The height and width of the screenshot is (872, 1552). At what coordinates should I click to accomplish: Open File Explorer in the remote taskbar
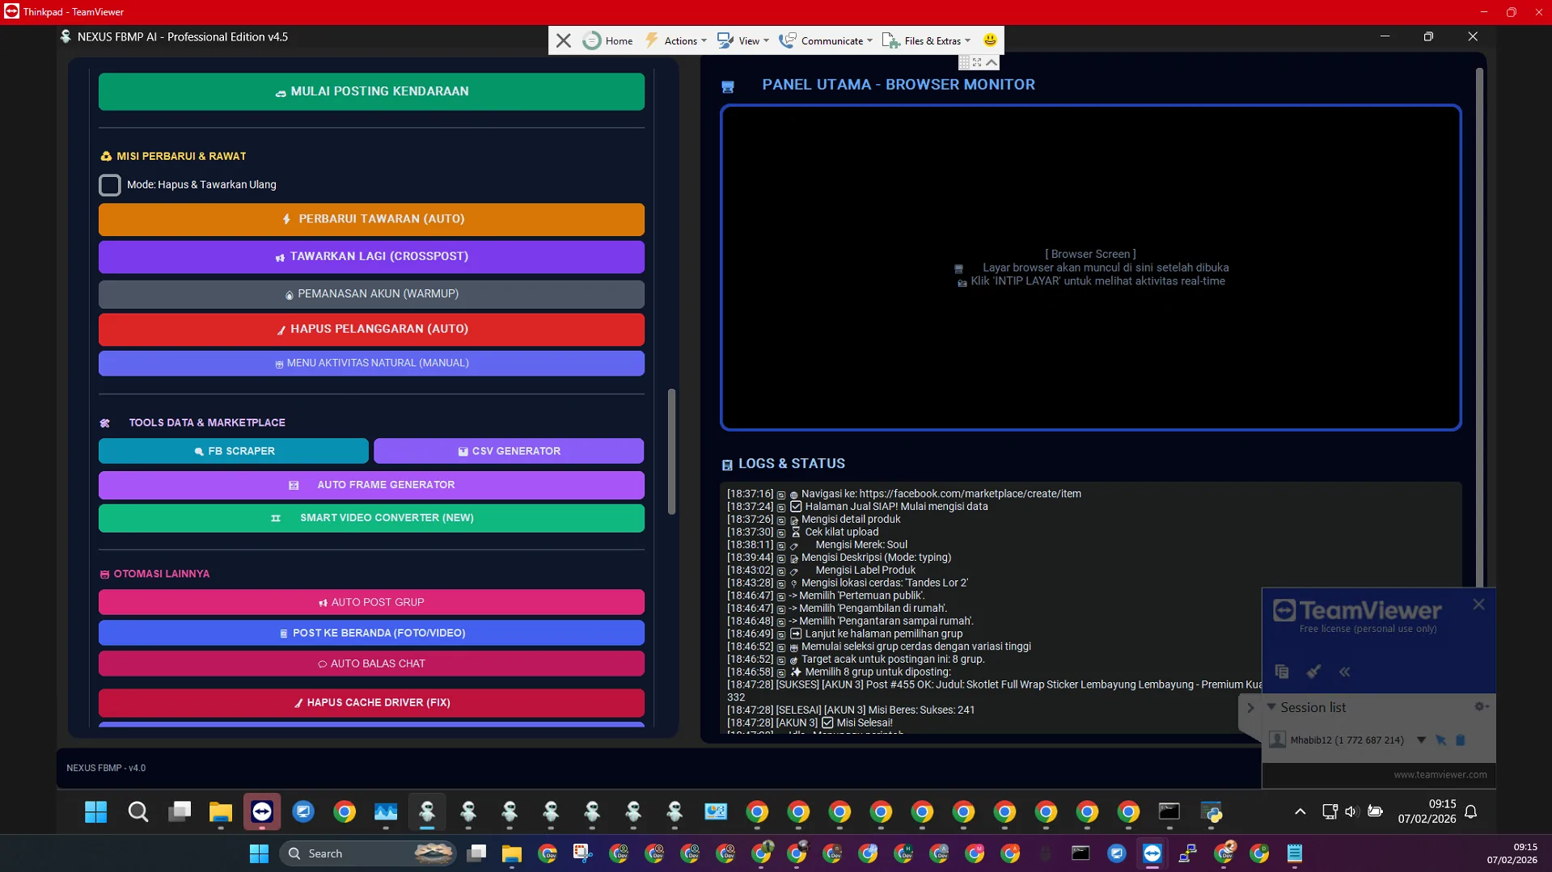(x=220, y=812)
